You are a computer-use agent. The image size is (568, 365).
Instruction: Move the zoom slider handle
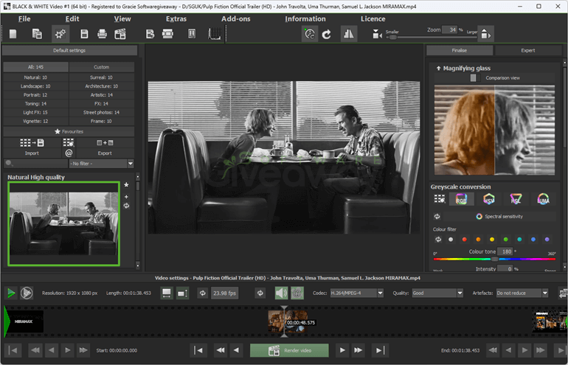(x=392, y=37)
